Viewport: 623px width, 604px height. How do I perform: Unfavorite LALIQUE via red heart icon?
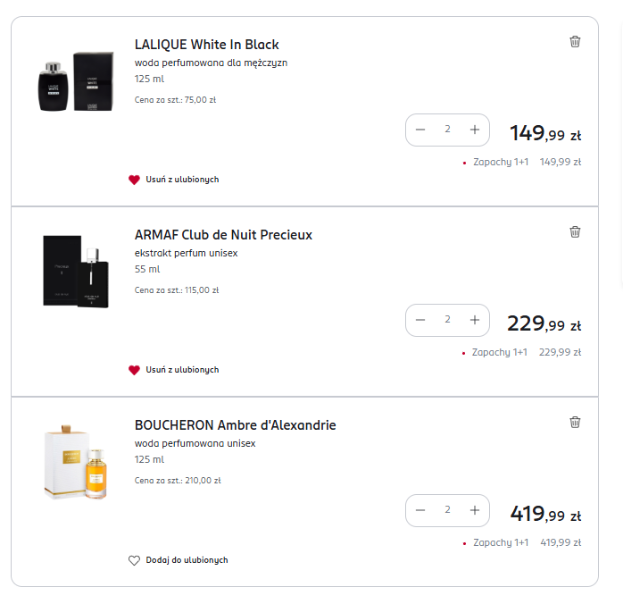[x=135, y=180]
